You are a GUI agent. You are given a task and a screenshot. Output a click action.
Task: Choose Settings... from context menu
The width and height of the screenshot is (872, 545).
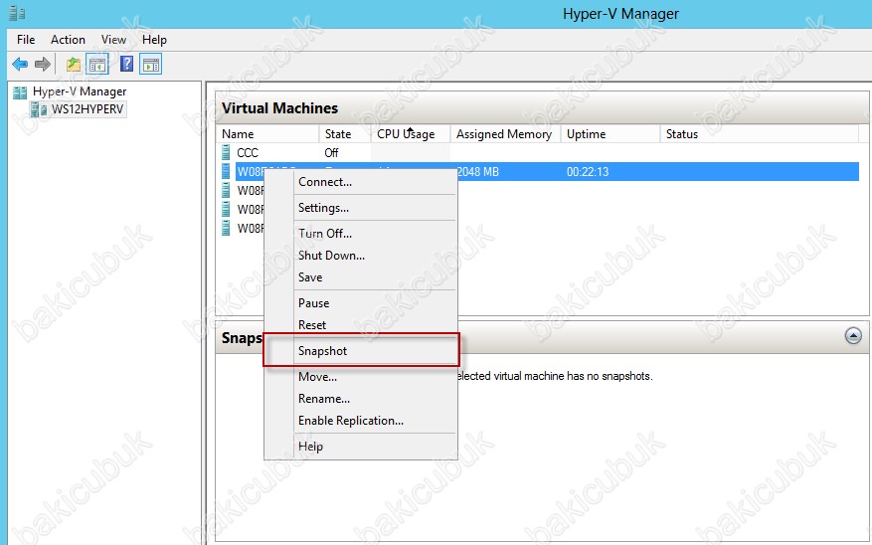(x=360, y=208)
